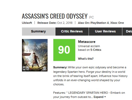Screen dimensions: 132x100
Task: Click the Oct 2, 2018 release date
Action: (x=65, y=23)
